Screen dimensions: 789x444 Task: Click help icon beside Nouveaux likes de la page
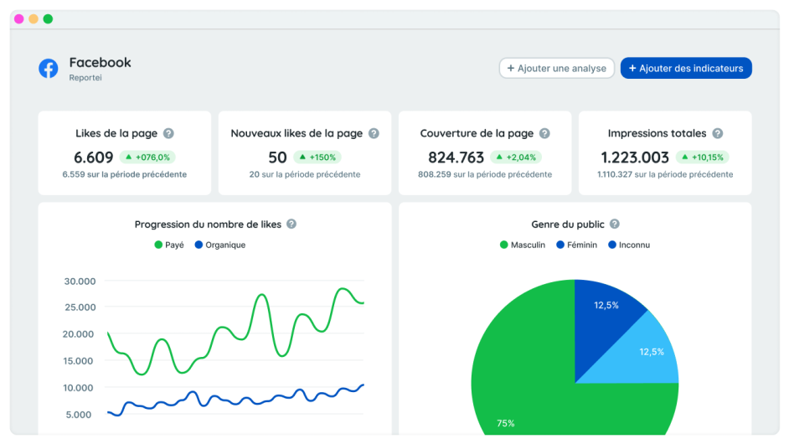[x=374, y=133]
